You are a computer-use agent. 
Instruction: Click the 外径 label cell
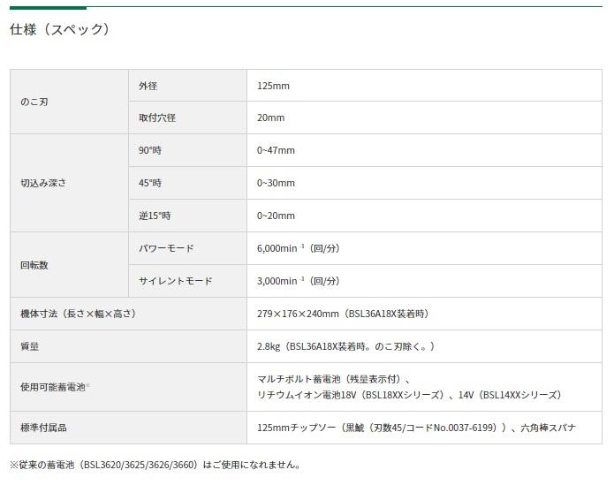pyautogui.click(x=187, y=86)
